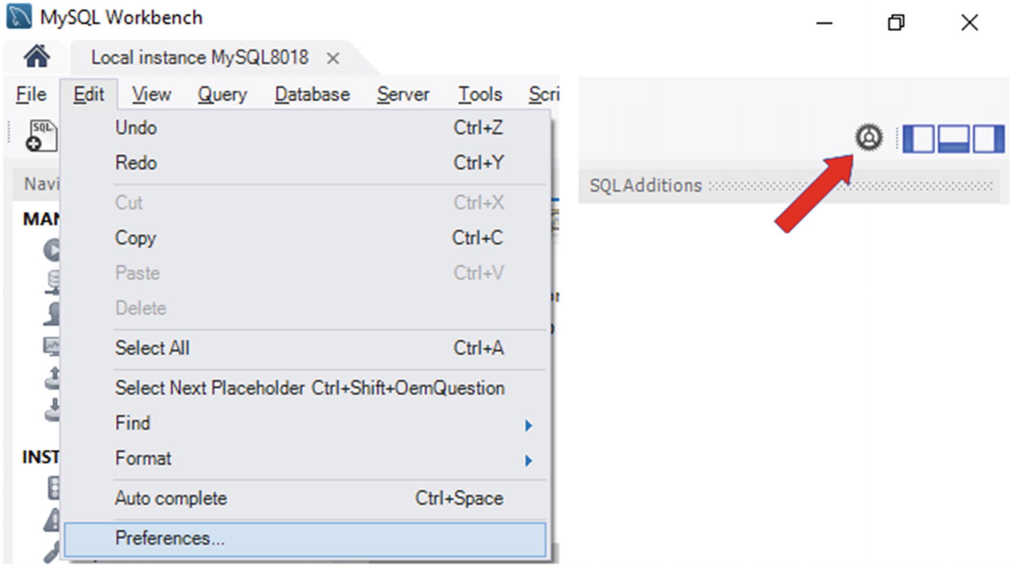Go to the Home screen tab icon
This screenshot has width=1013, height=567.
[x=36, y=56]
